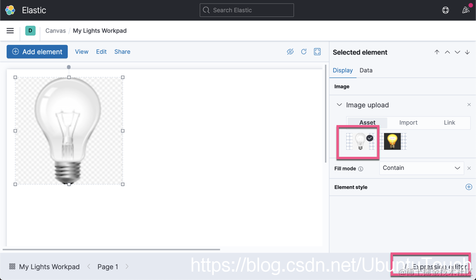Click the Selected element heading
The image size is (476, 280).
(x=360, y=52)
